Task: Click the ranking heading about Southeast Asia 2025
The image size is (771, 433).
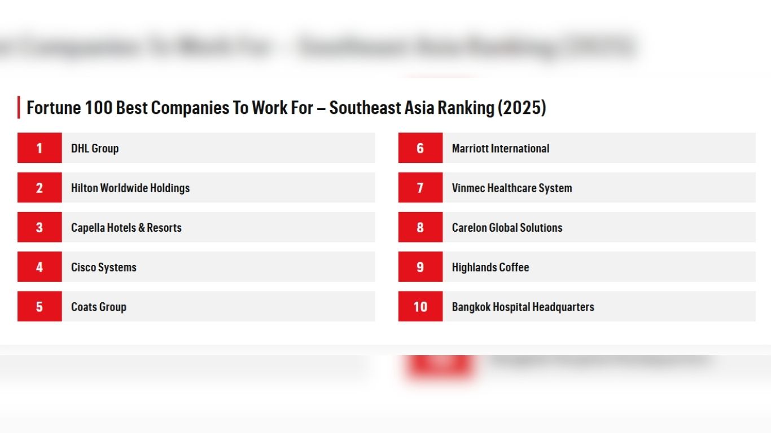Action: pos(286,108)
